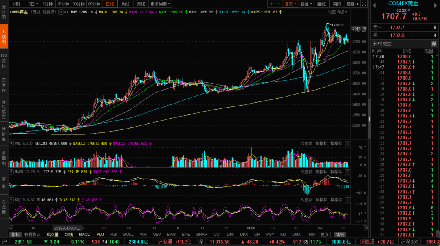
Task: Open 分价表 in left sidebar
Action: [4, 134]
